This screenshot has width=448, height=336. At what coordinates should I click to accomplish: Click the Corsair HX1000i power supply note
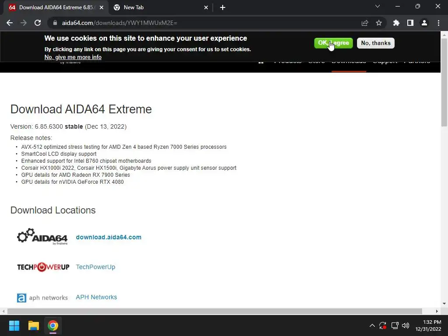click(x=129, y=168)
